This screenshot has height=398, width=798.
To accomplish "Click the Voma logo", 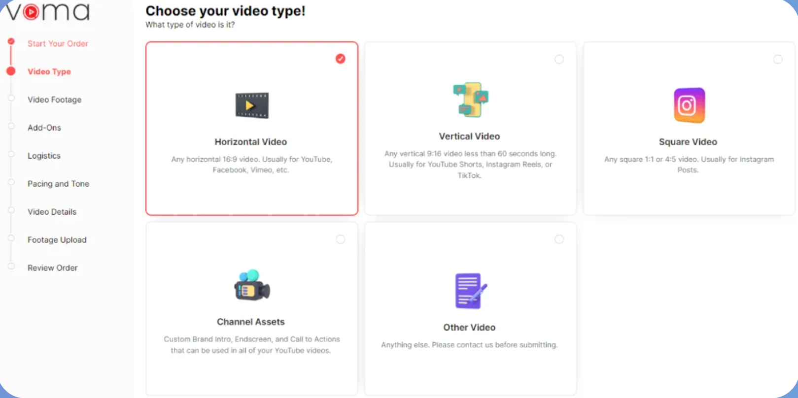I will [48, 12].
